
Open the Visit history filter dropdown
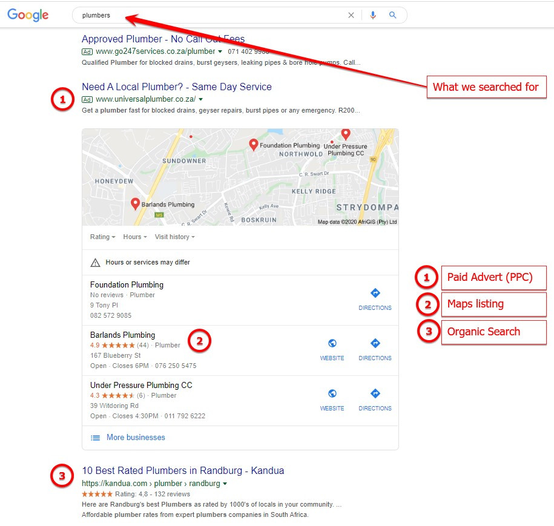(175, 237)
